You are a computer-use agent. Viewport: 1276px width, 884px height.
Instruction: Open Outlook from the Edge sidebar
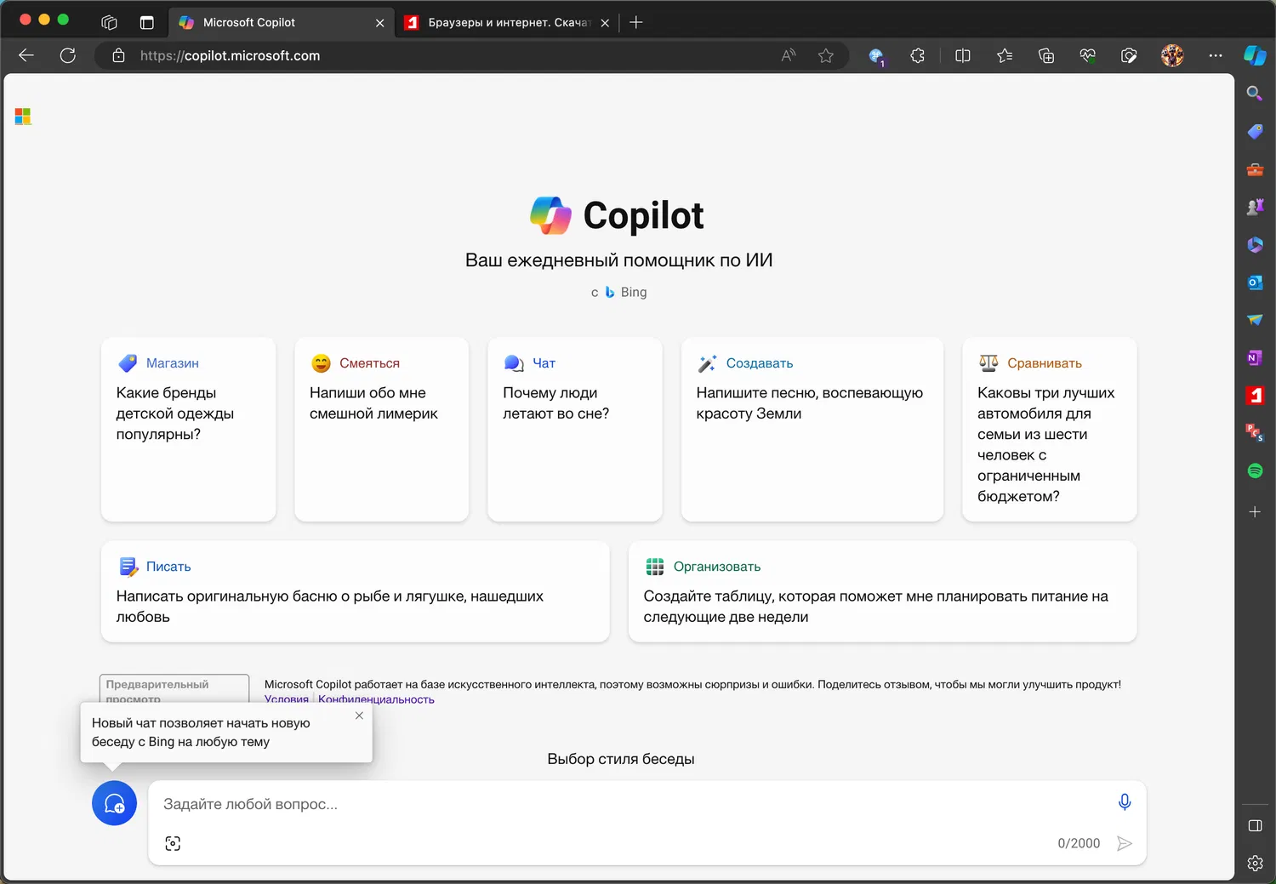click(x=1255, y=282)
